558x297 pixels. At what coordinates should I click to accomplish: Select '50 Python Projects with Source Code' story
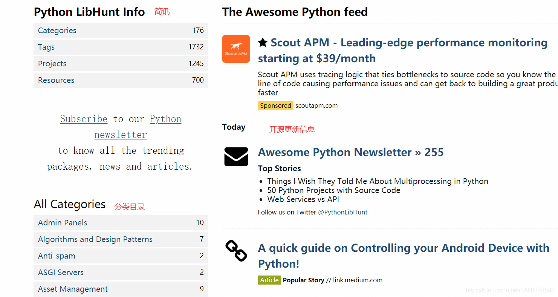334,190
